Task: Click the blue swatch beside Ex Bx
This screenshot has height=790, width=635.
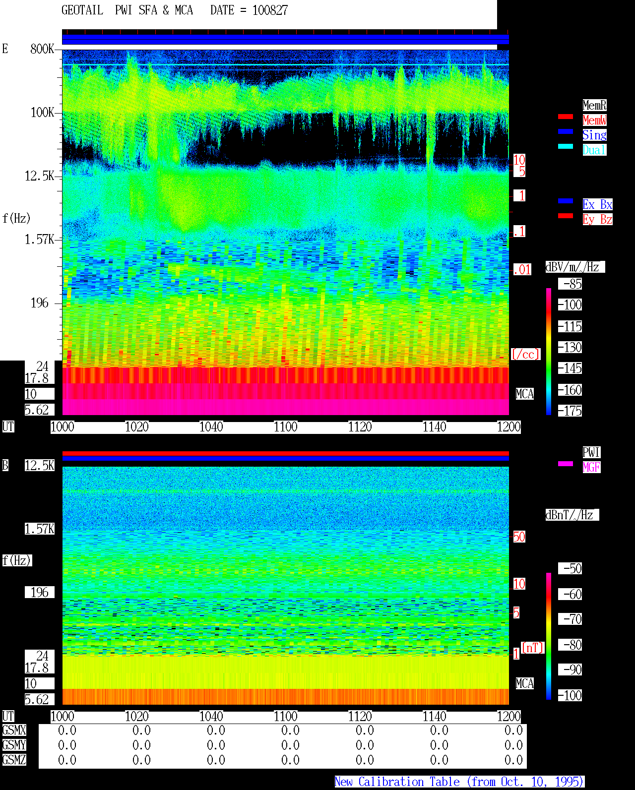Action: (x=566, y=201)
